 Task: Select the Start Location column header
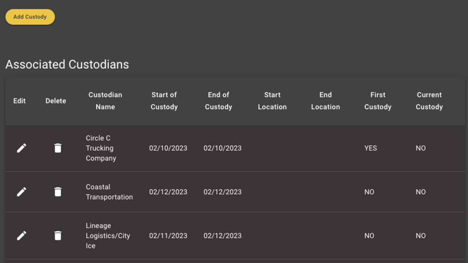[x=272, y=101]
